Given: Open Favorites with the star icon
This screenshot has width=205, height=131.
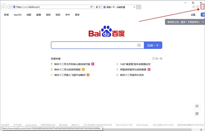Looking at the screenshot, I should pos(198,7).
